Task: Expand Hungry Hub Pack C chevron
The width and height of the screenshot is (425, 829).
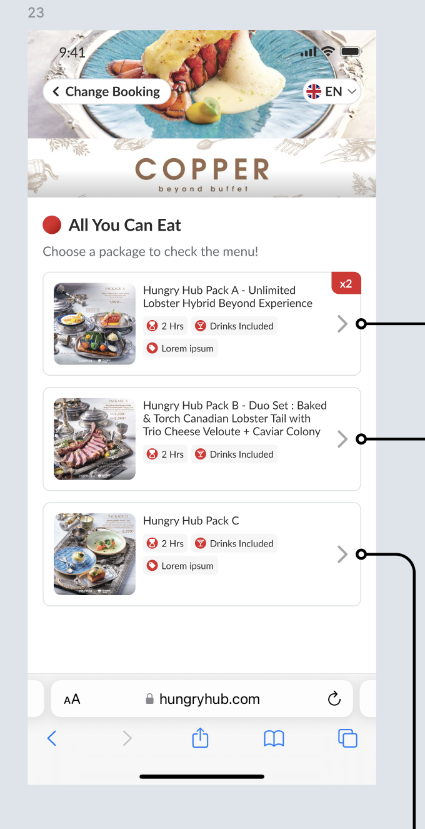Action: pos(342,554)
